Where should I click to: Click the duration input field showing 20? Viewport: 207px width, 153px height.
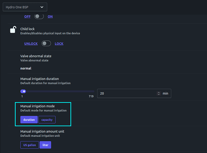[x=127, y=93]
